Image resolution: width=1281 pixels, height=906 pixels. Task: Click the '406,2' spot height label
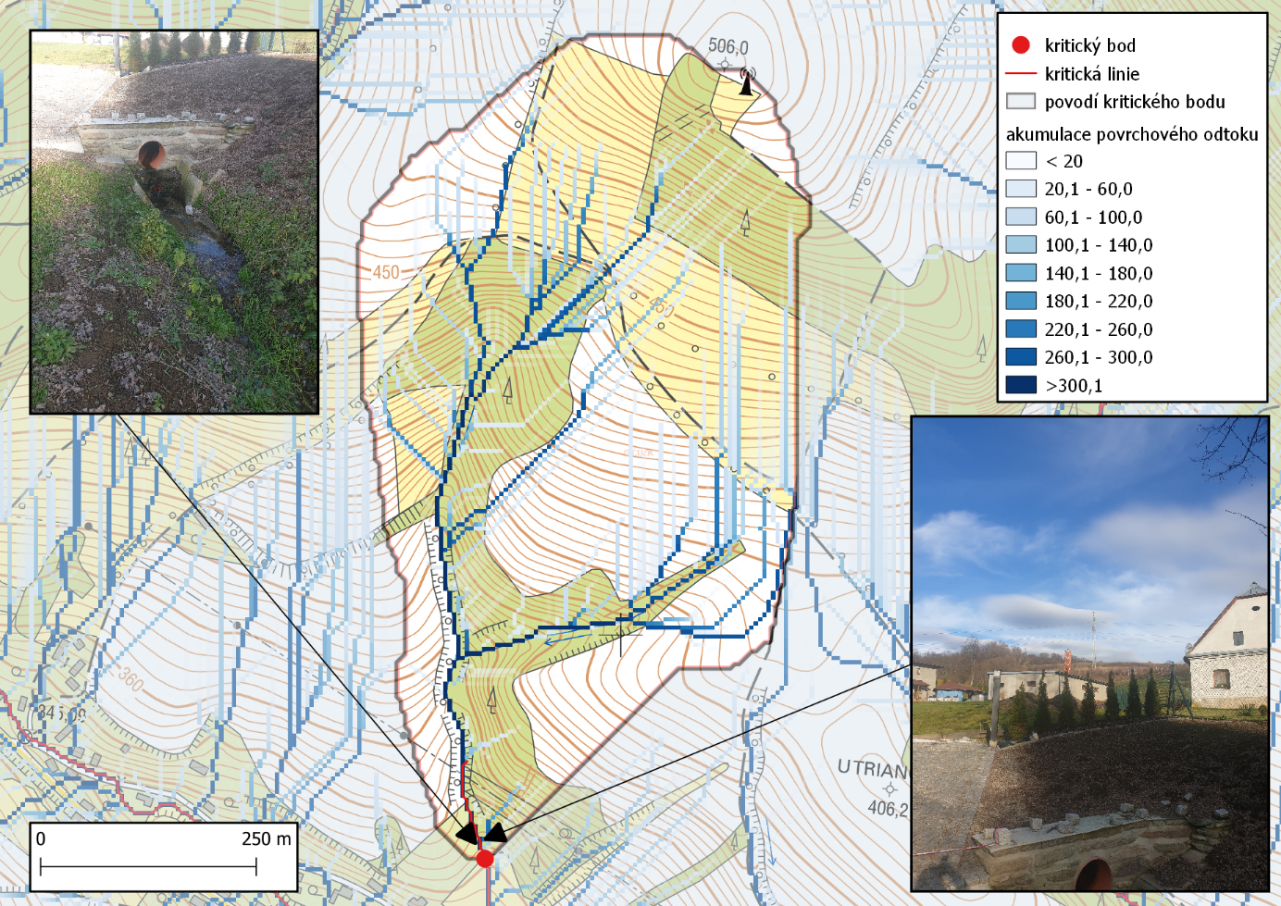[889, 808]
